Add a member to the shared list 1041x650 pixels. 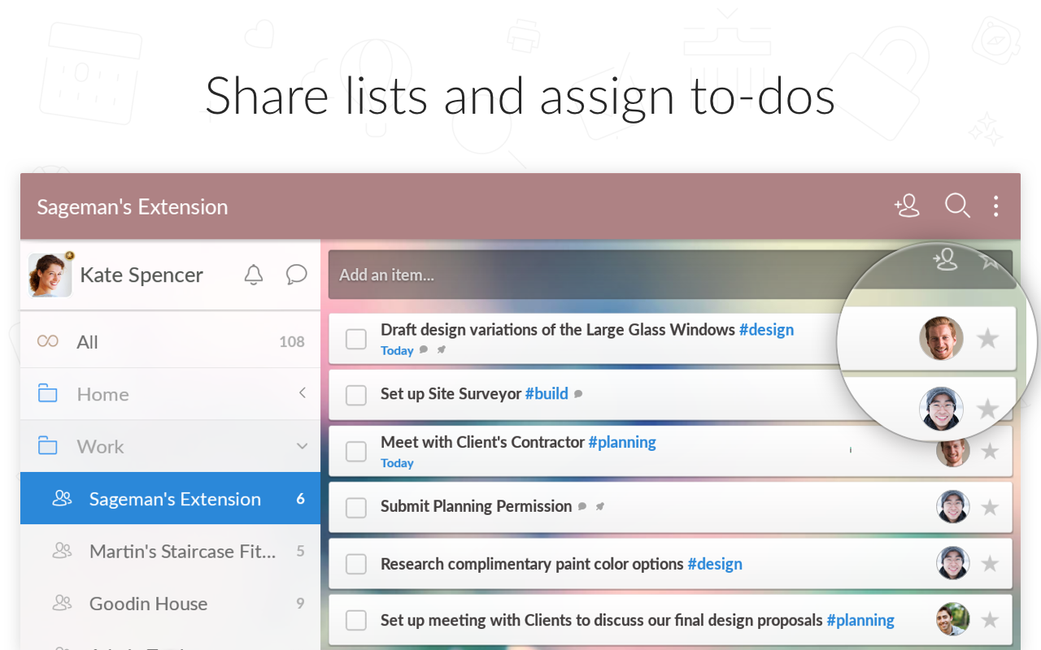click(x=907, y=206)
